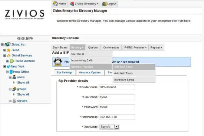Open the Dash Board tab
This screenshot has width=204, height=136.
(x=60, y=47)
